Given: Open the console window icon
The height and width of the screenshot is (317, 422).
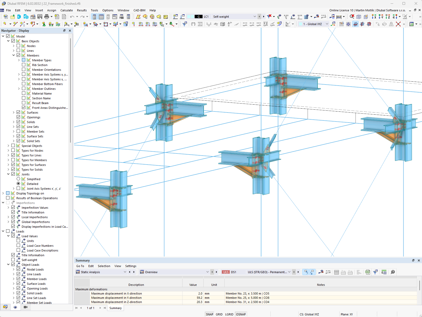Looking at the screenshot, I should (115, 17).
